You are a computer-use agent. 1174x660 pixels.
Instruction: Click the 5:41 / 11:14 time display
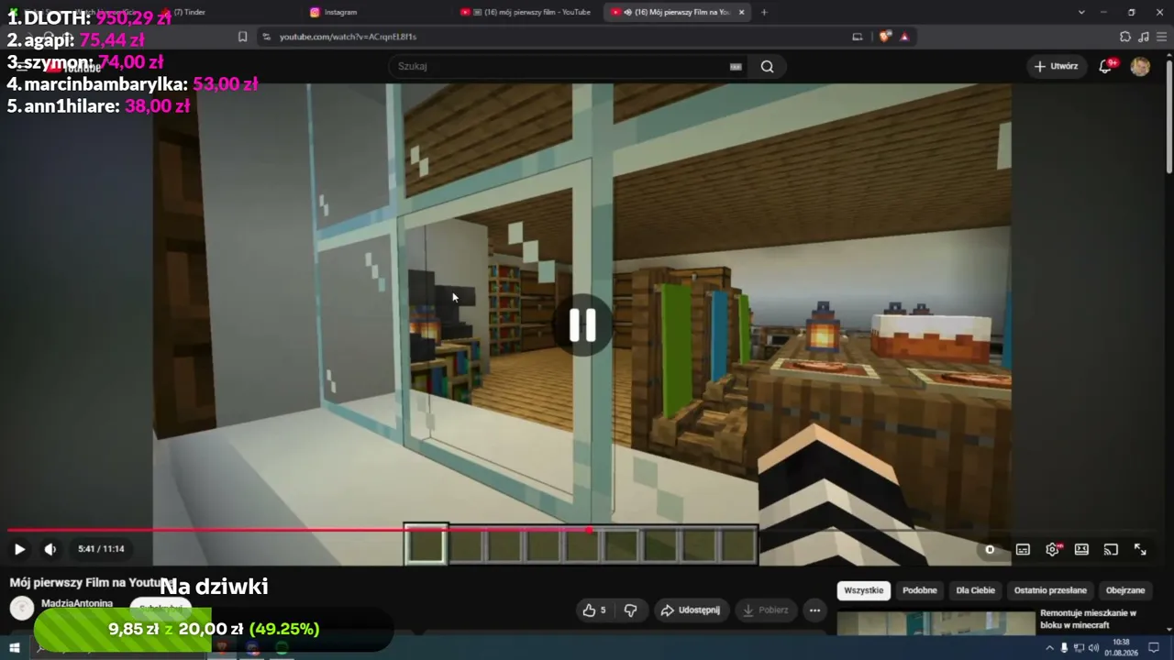(101, 549)
